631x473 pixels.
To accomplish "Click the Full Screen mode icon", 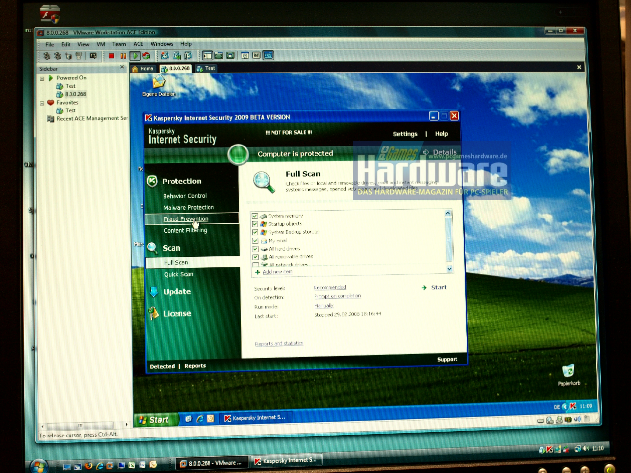I will pos(230,56).
